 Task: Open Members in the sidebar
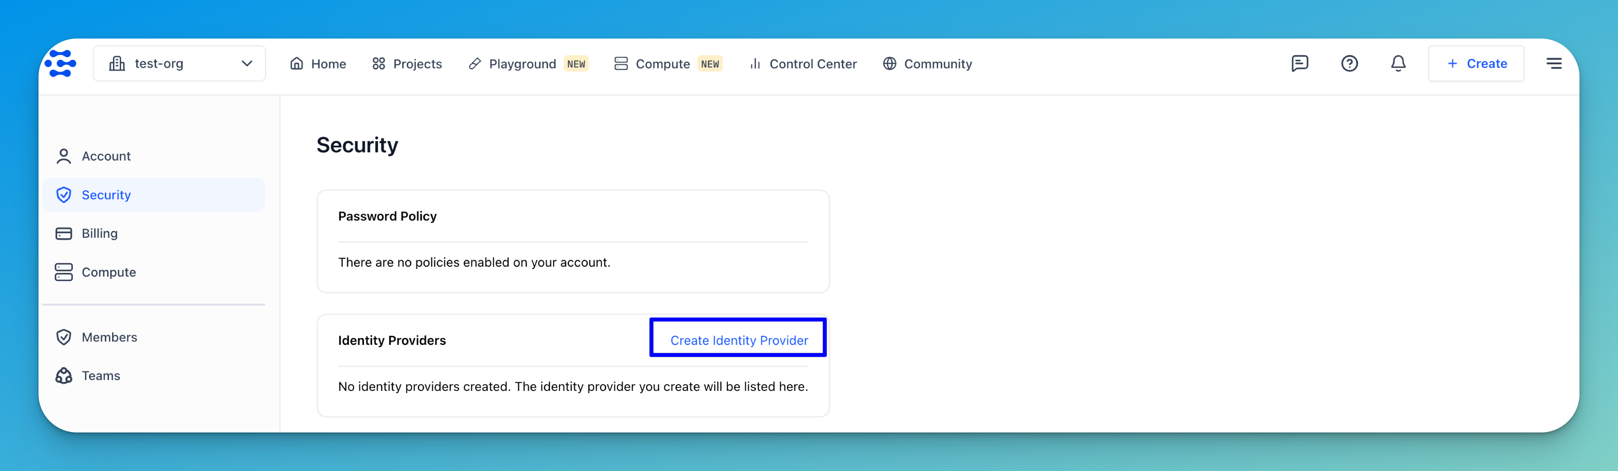(x=154, y=337)
